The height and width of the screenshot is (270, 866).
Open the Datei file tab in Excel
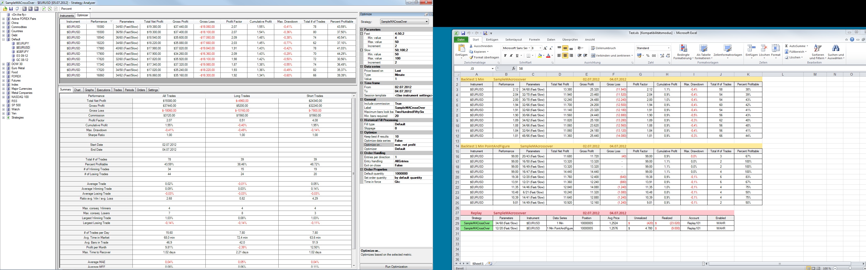click(461, 40)
